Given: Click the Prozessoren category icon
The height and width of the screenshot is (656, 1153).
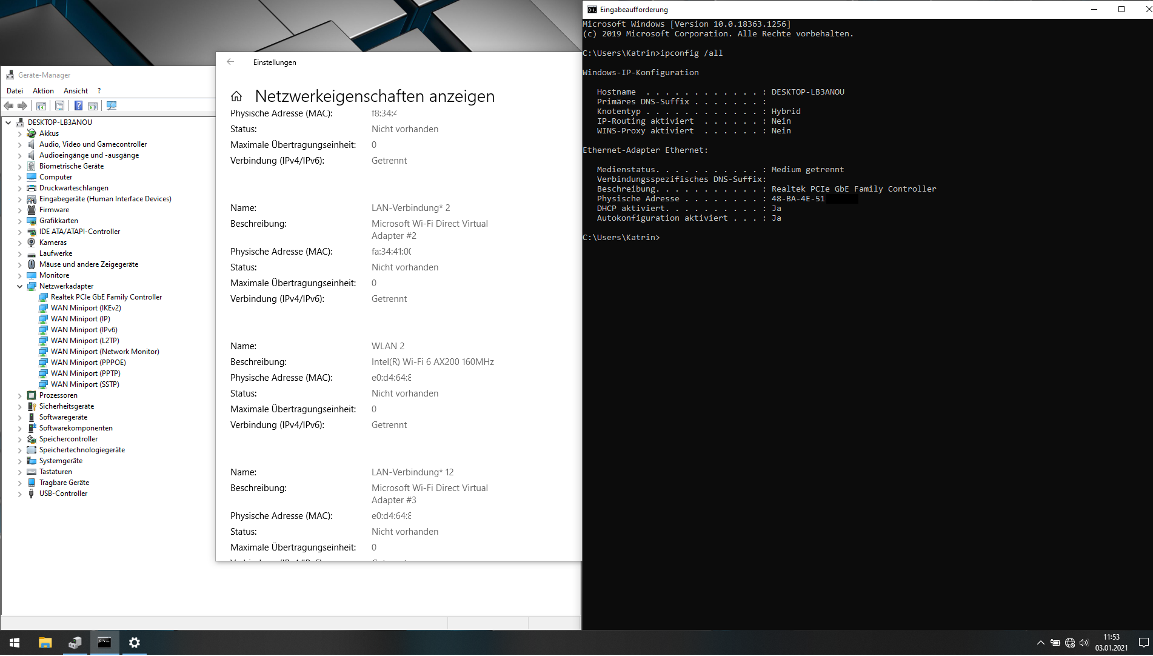Looking at the screenshot, I should [32, 395].
